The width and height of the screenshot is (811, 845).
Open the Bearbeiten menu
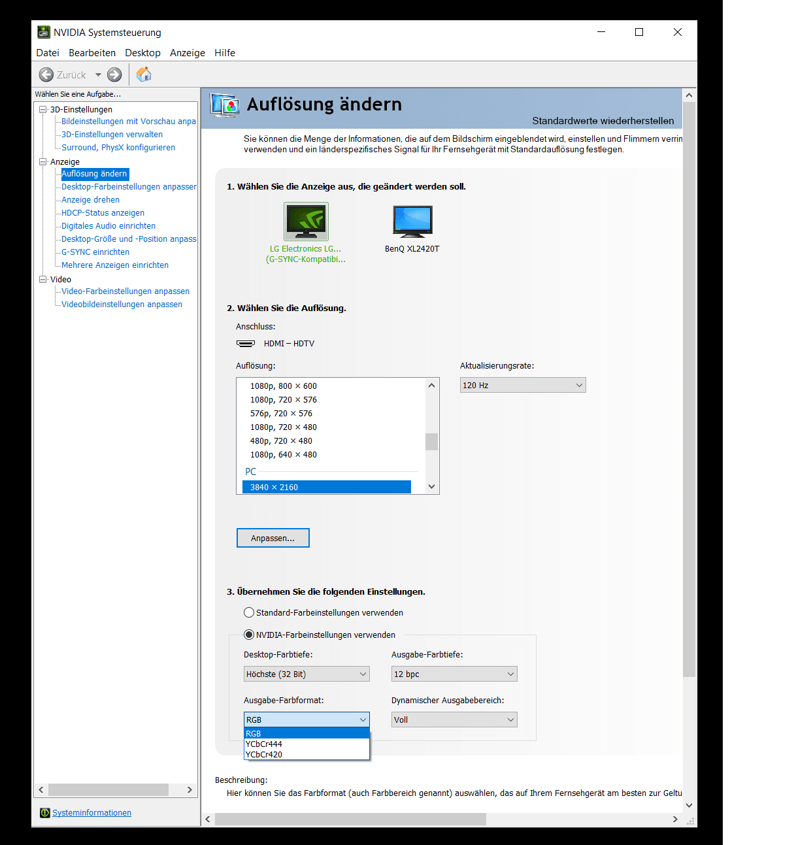point(92,53)
